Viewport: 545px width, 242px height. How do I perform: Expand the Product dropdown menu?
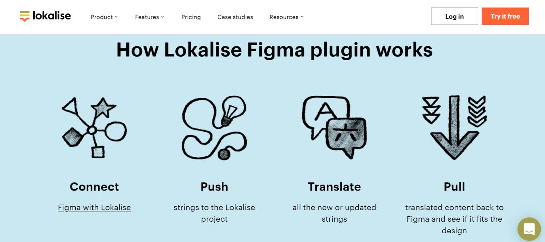pyautogui.click(x=104, y=17)
